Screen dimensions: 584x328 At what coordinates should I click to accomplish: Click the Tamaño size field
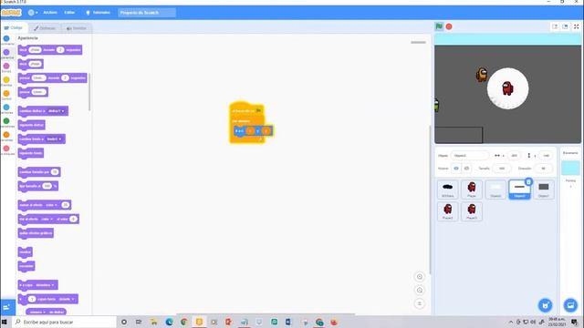(501, 169)
